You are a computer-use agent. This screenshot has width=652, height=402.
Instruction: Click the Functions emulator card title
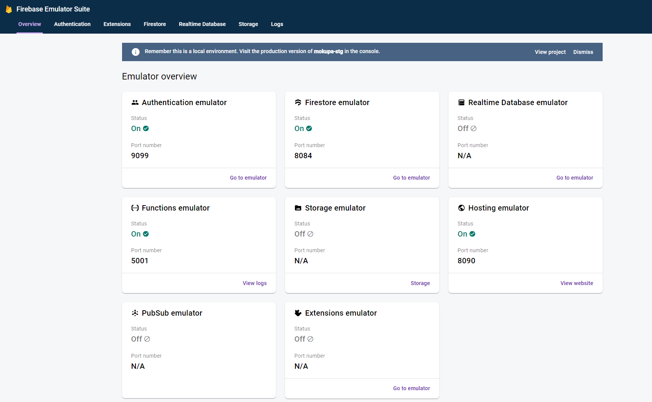pyautogui.click(x=176, y=208)
